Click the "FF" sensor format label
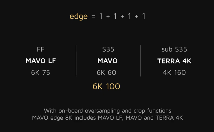 tap(40, 49)
